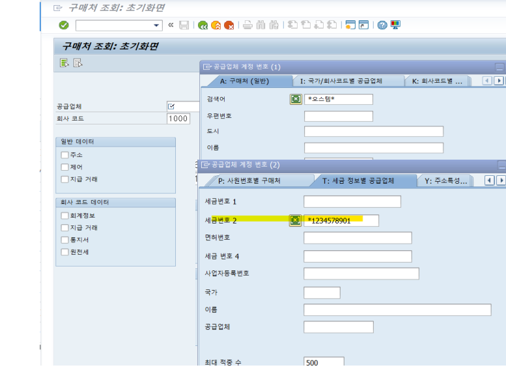Viewport: 506px width, 389px height.
Task: Click the Generate shortcut icon
Action: click(363, 25)
